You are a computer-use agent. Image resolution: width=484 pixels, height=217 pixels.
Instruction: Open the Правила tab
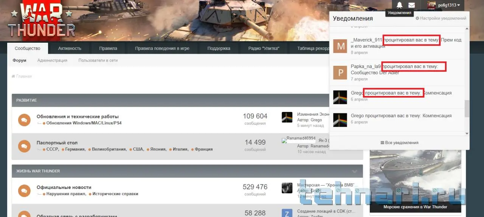108,48
